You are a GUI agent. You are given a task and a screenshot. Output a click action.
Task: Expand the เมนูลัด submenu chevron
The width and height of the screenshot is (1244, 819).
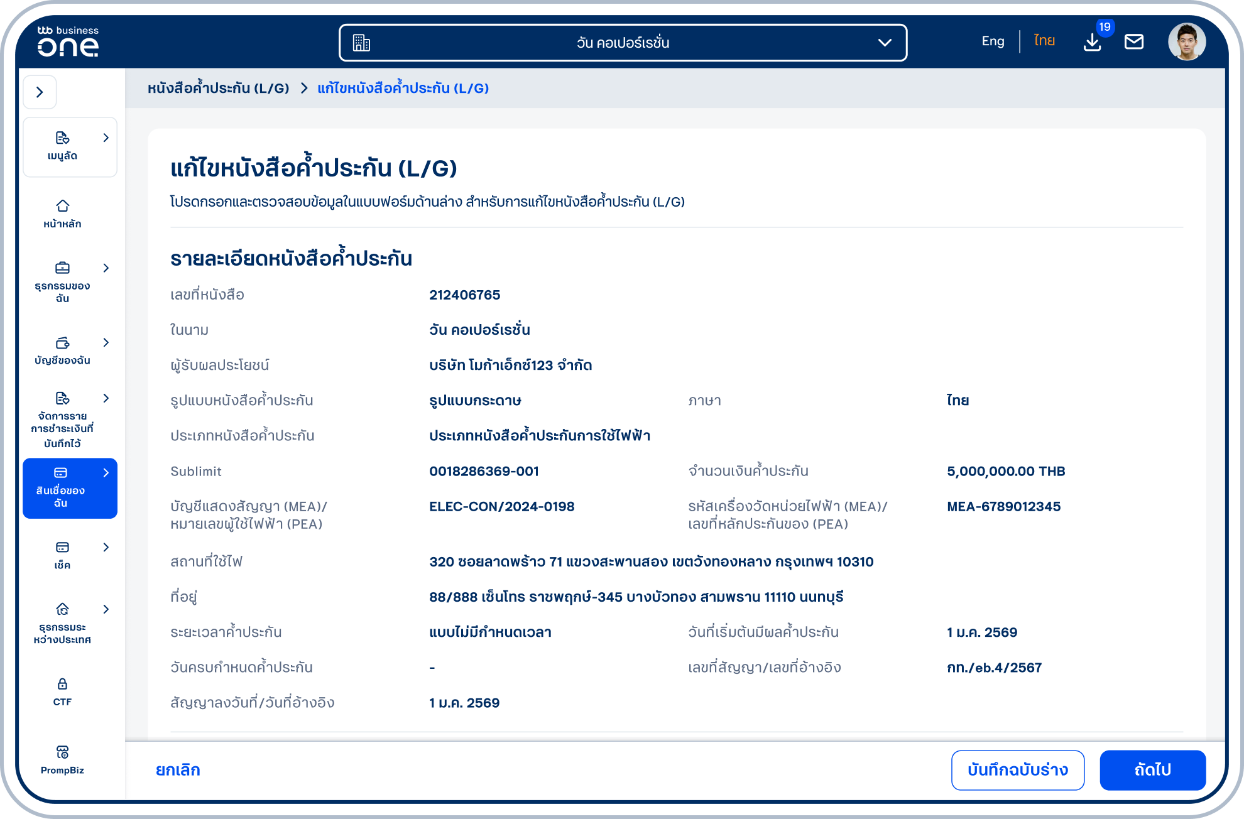tap(106, 138)
